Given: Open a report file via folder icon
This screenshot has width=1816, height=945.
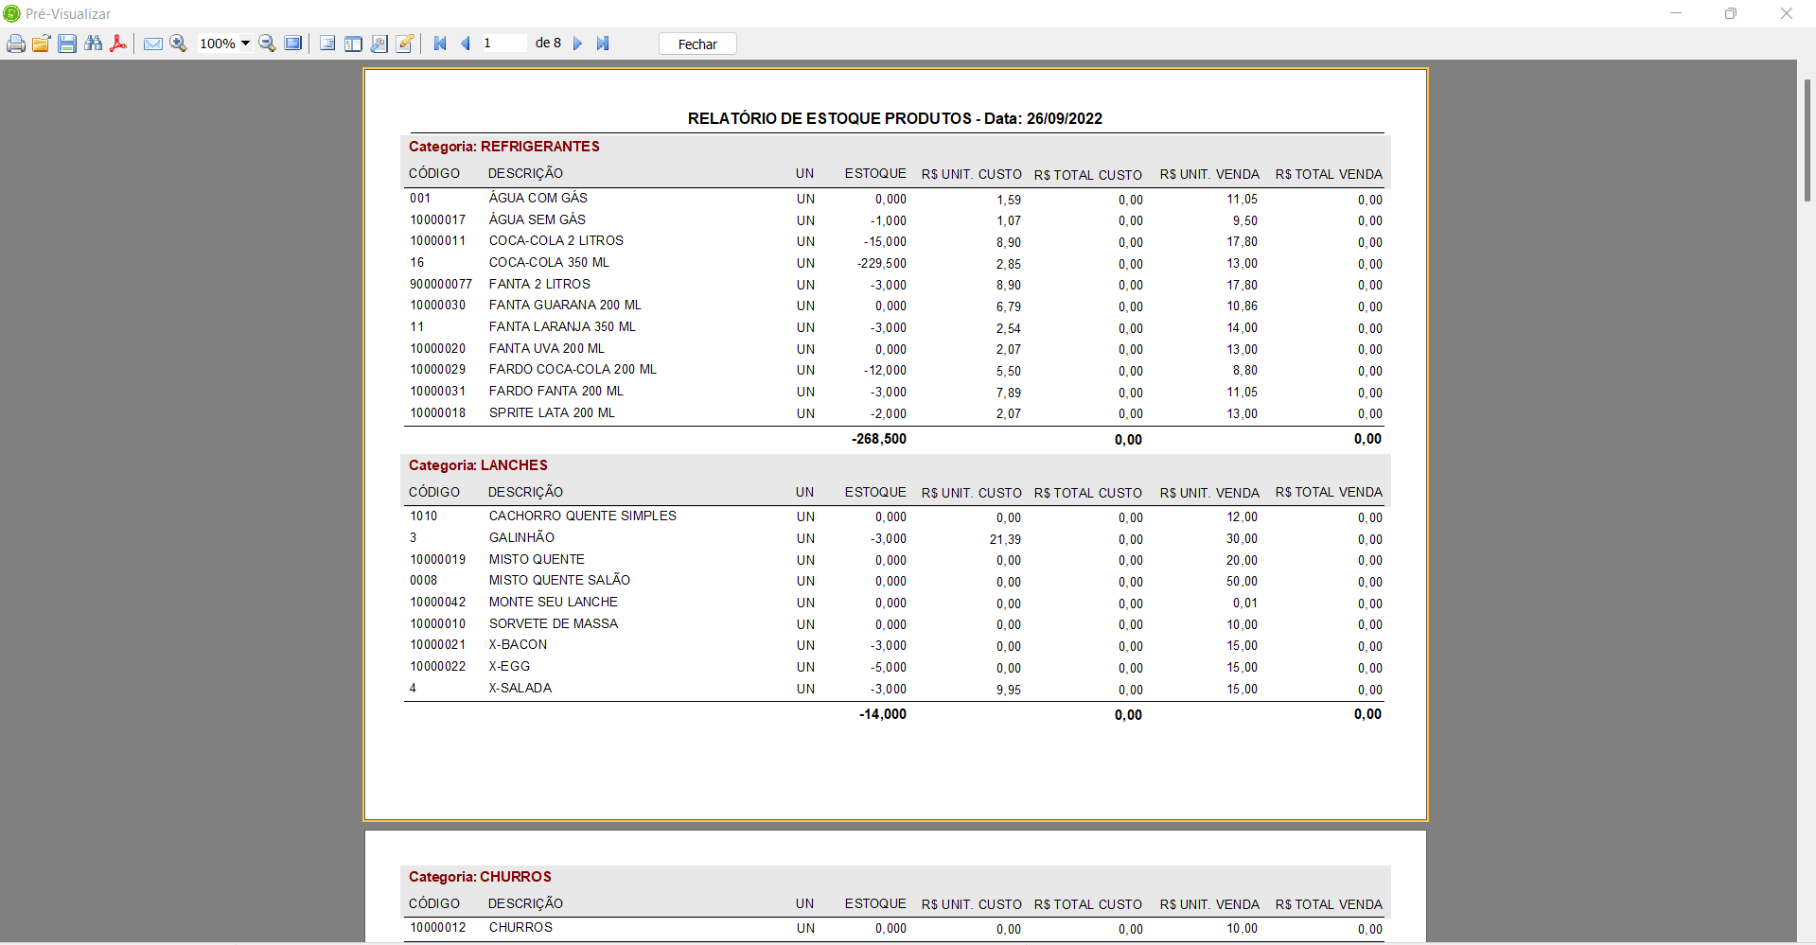Looking at the screenshot, I should click(x=41, y=44).
